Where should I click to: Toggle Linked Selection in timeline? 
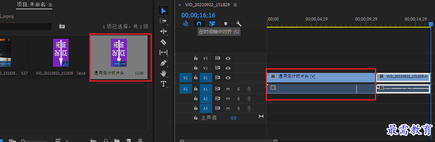(x=212, y=24)
